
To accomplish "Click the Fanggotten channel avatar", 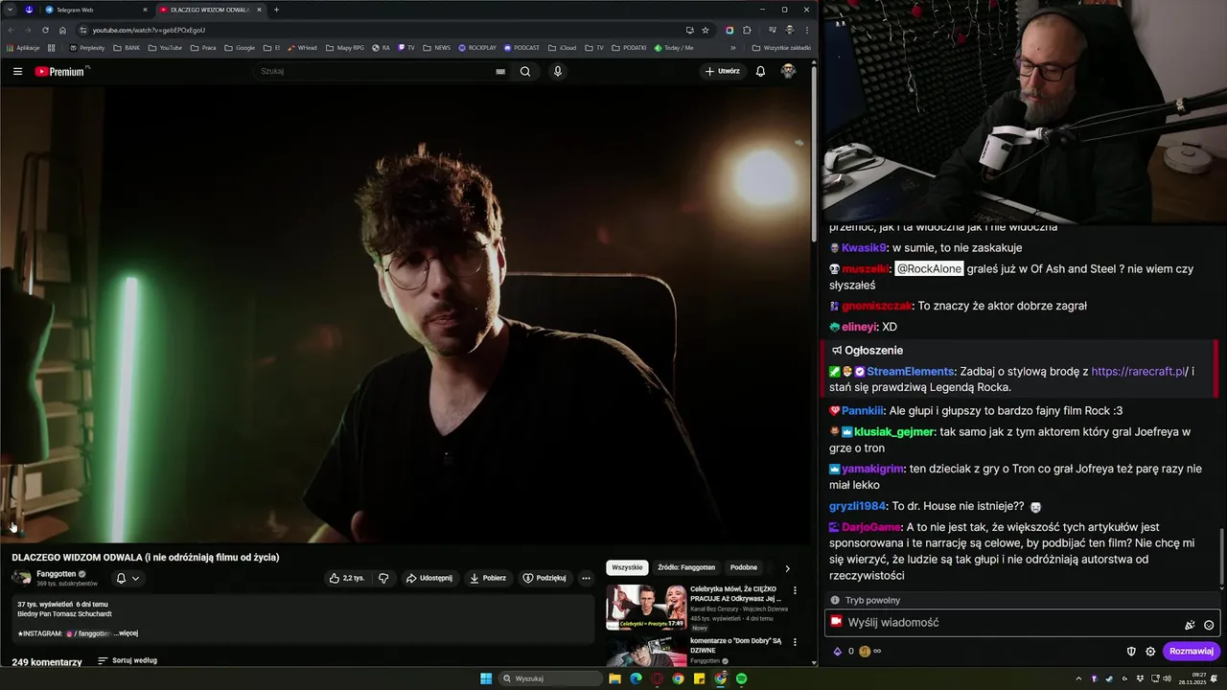I will (21, 577).
